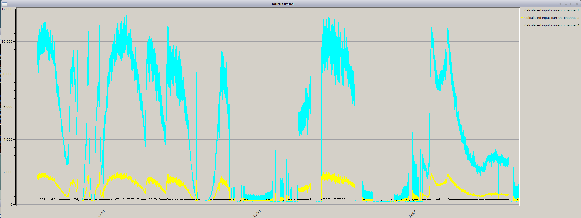Toggle the channel 3 legend entry
The width and height of the screenshot is (581, 218).
552,18
